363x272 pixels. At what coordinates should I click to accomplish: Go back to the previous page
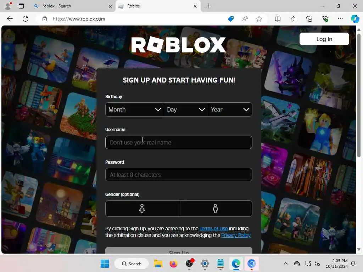click(x=10, y=19)
